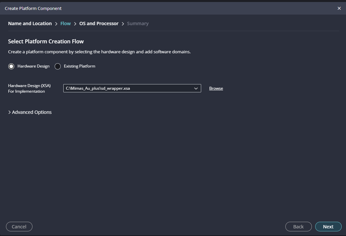This screenshot has height=236, width=346.
Task: Open the XSA path dropdown arrow
Action: point(196,88)
